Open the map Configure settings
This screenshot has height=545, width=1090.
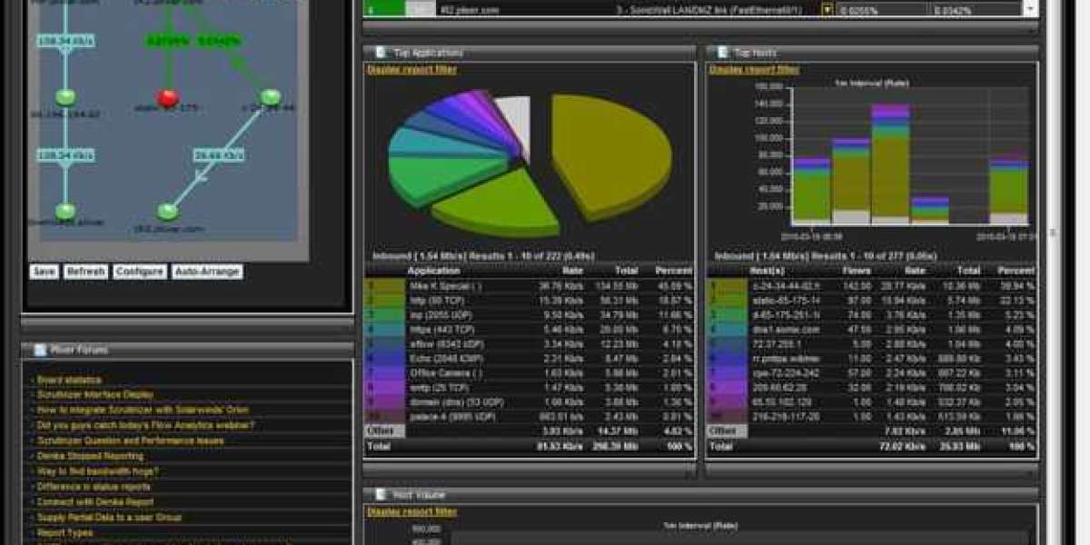click(x=141, y=270)
